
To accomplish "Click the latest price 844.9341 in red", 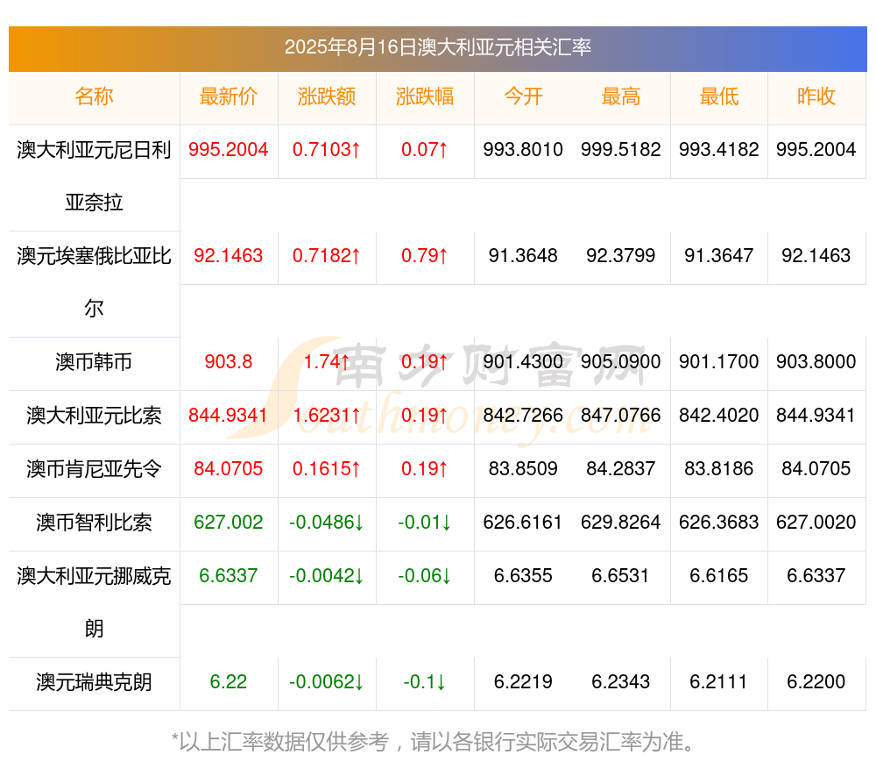I will click(229, 416).
